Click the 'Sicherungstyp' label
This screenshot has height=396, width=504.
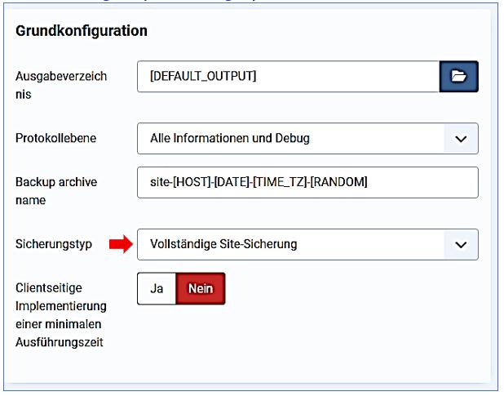pyautogui.click(x=54, y=244)
